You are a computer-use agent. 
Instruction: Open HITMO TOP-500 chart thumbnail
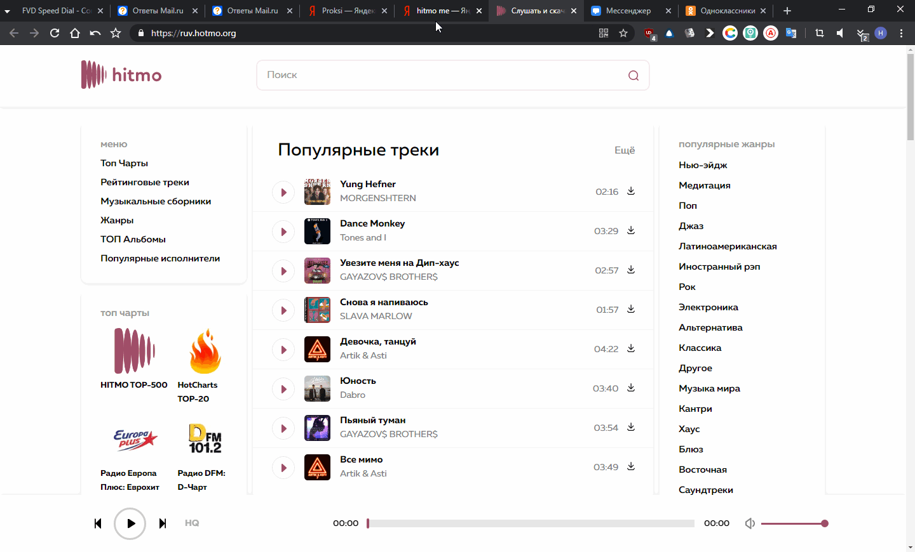(x=134, y=351)
